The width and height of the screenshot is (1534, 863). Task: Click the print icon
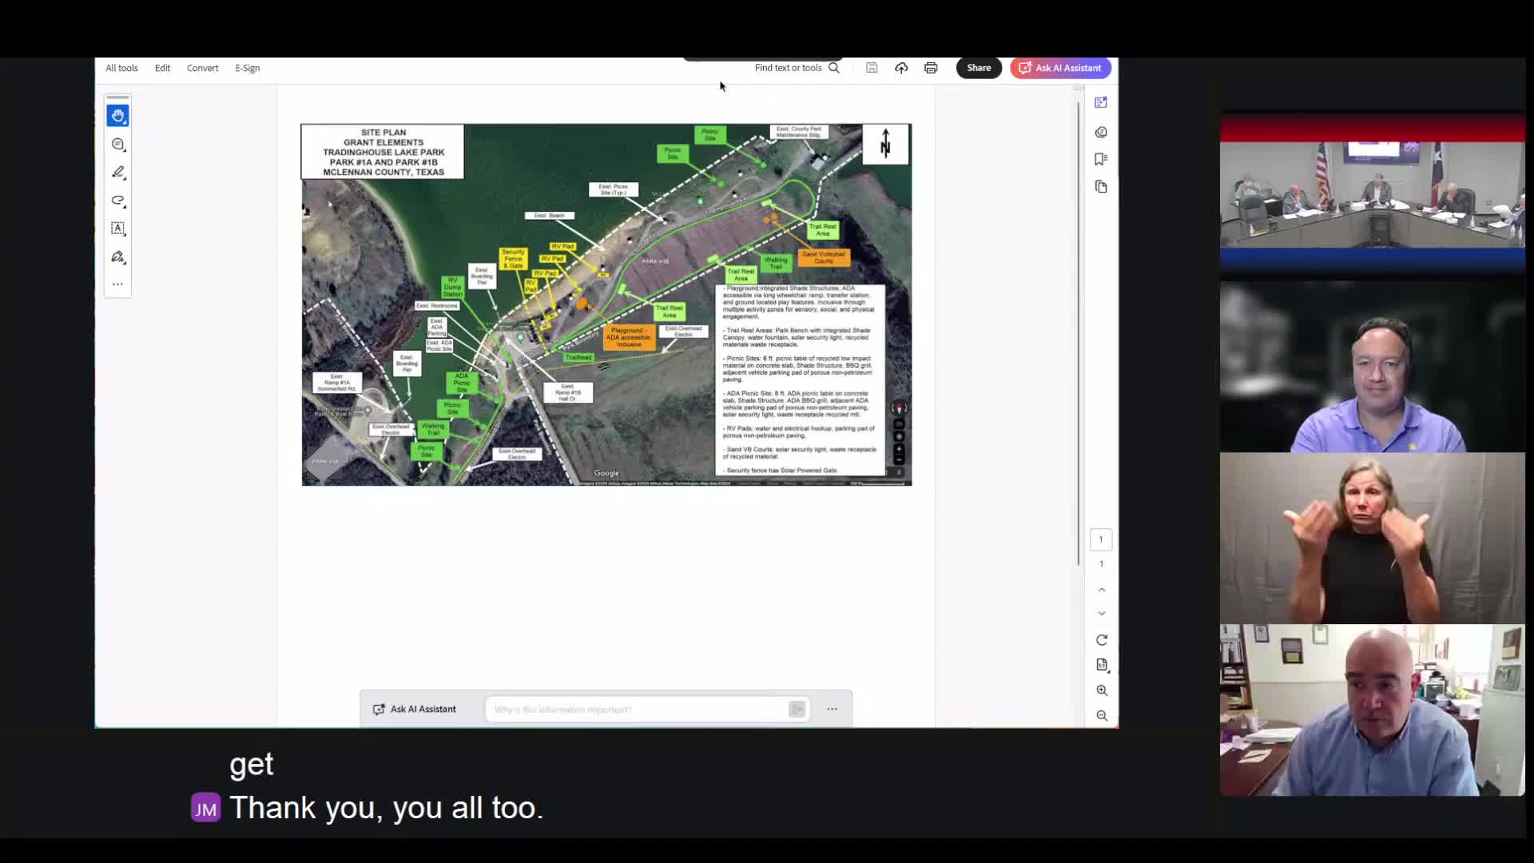coord(931,68)
